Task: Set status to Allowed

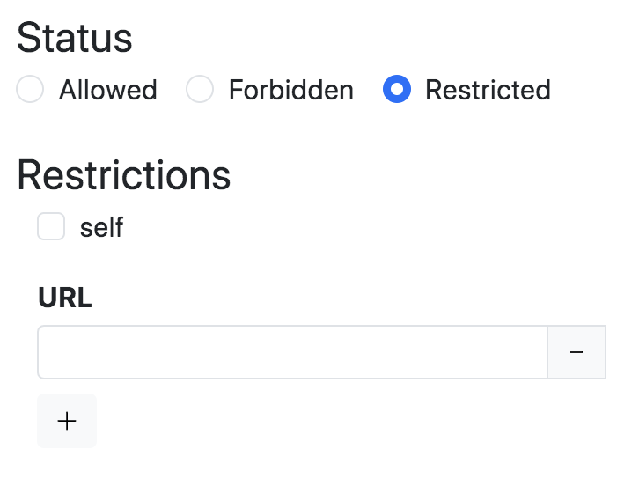Action: (31, 90)
